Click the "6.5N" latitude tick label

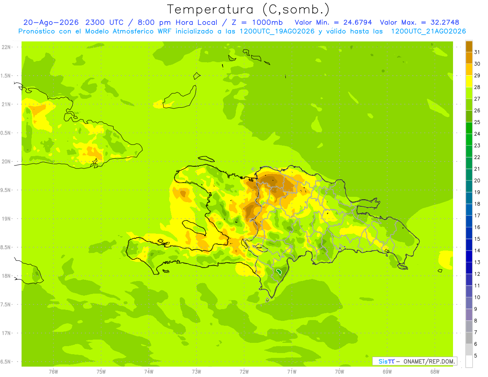(x=6, y=362)
